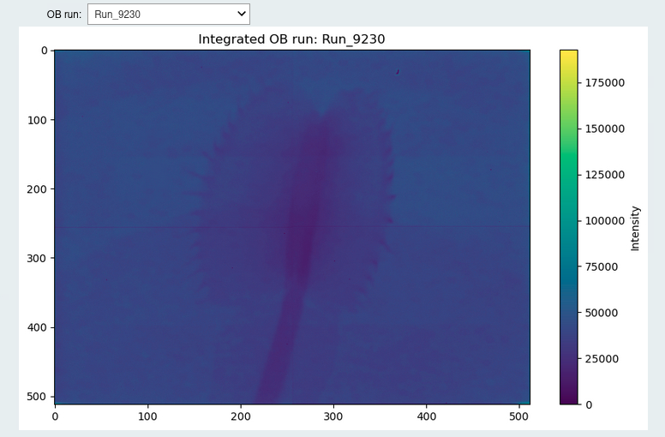
Task: Click the 25000 colorbar tick label
Action: coord(601,359)
